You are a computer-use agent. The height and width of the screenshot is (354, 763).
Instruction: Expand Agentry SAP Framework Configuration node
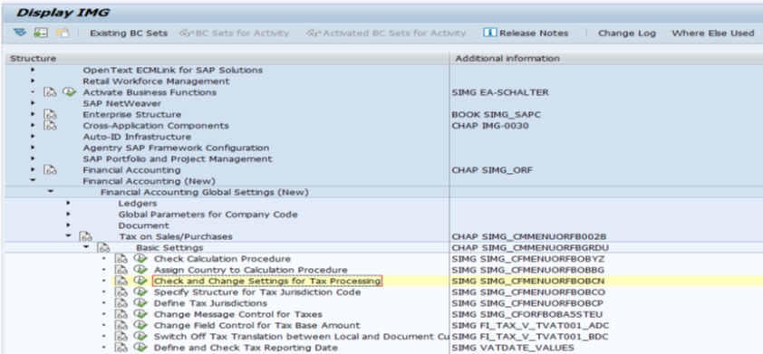[x=33, y=148]
